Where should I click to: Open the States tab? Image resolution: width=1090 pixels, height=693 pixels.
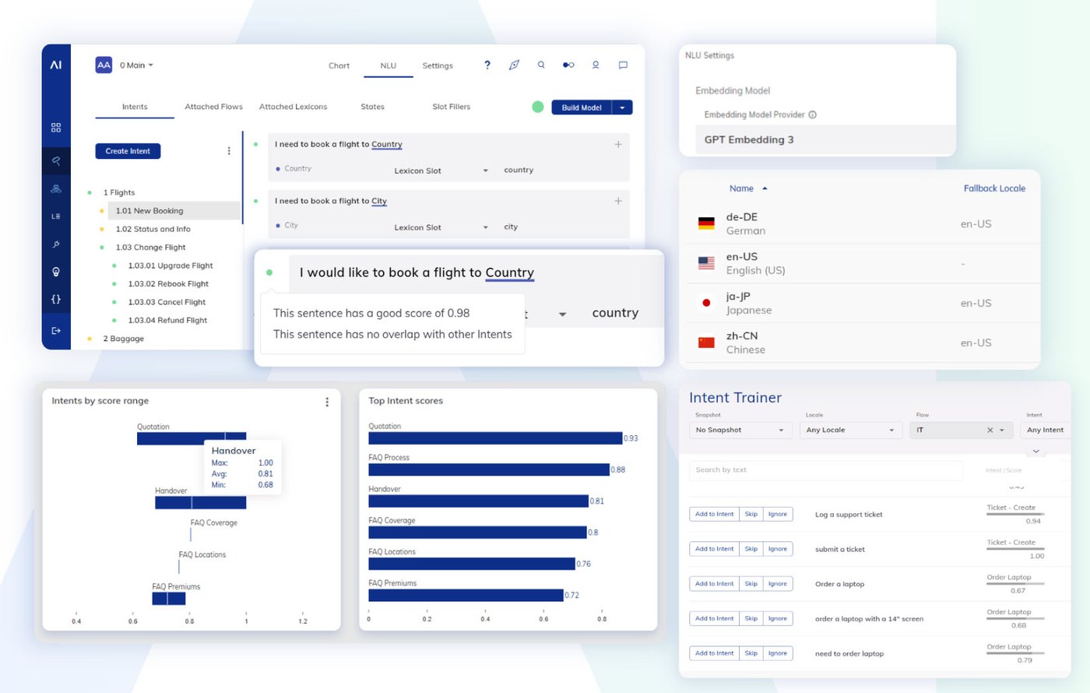point(372,107)
